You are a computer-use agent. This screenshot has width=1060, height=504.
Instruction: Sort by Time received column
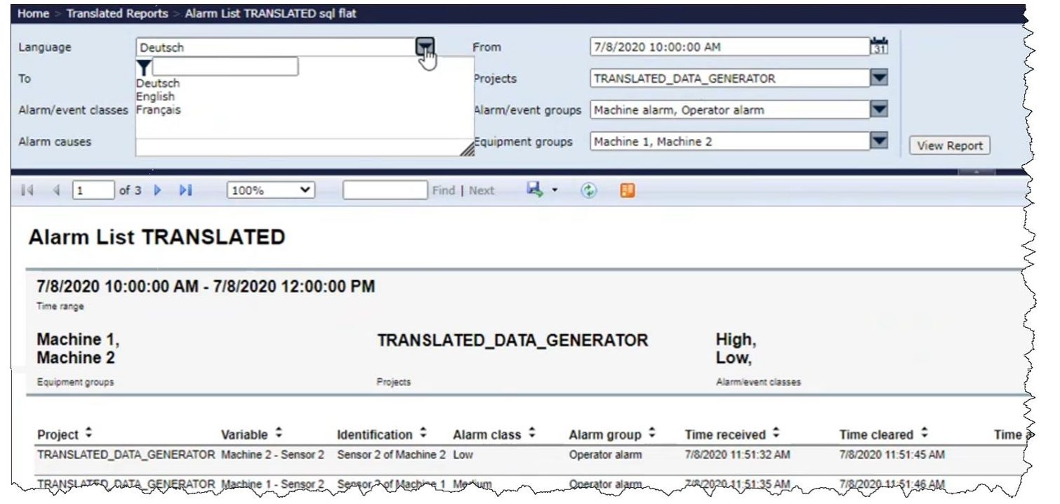[776, 434]
